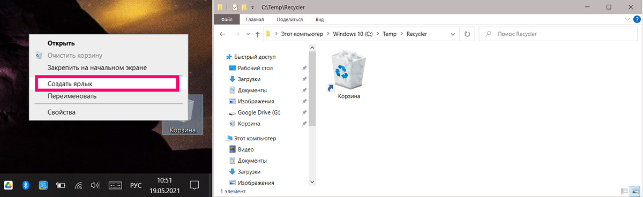The width and height of the screenshot is (643, 197).
Task: Select Закрепить на начальном экране menu entry
Action: coord(97,68)
